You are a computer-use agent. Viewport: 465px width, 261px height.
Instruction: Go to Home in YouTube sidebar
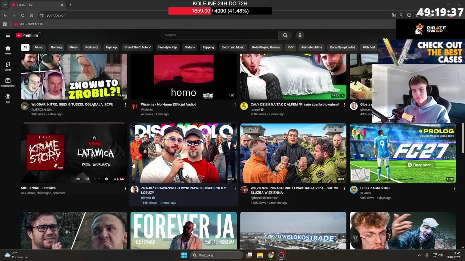[8, 50]
